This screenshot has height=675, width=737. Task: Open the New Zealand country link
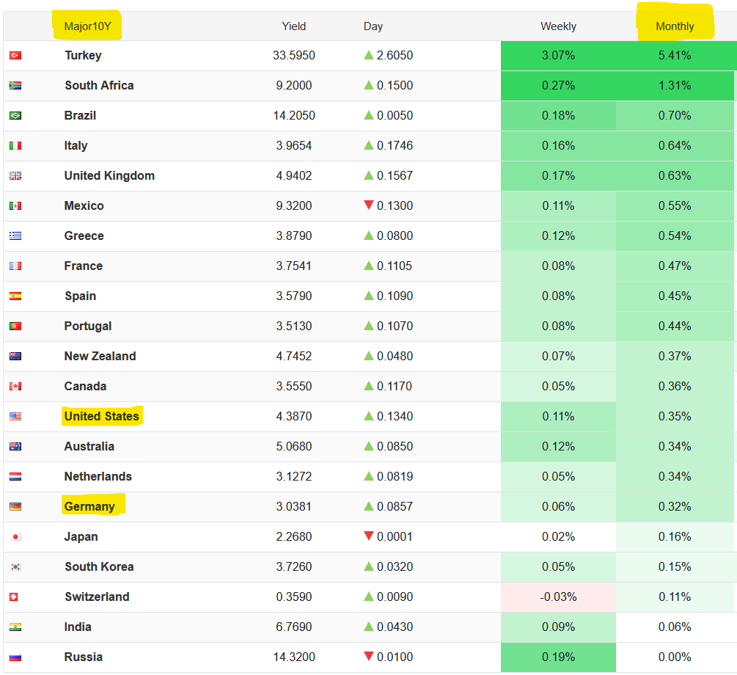(x=100, y=357)
